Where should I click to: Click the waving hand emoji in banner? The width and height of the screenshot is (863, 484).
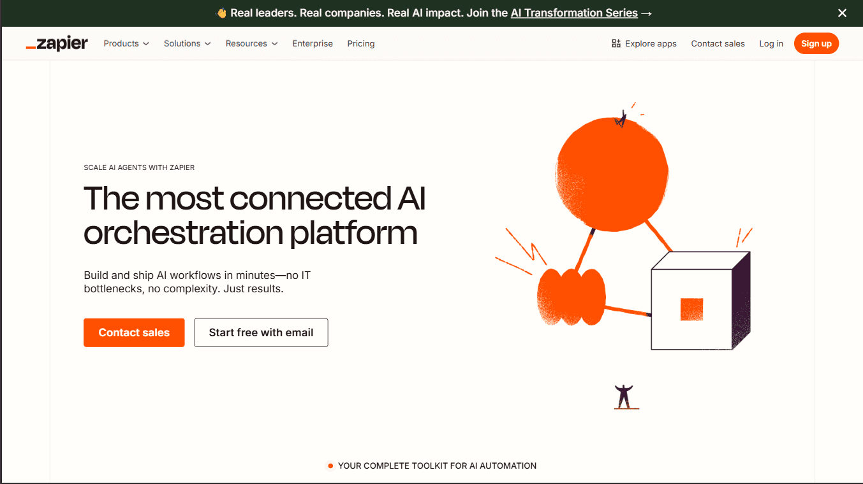coord(221,13)
